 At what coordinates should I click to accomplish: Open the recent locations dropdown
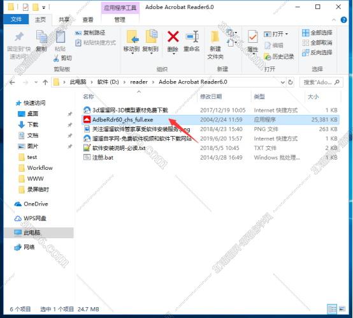pyautogui.click(x=36, y=82)
